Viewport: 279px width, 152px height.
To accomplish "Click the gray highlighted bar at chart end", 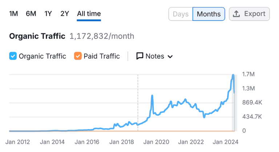I will (234, 109).
